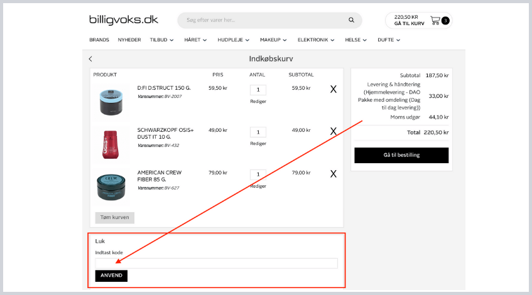Click Tøm kurven to empty cart
The width and height of the screenshot is (532, 295).
point(114,218)
